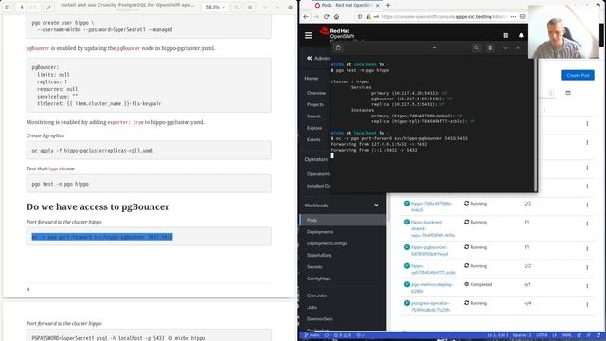The height and width of the screenshot is (341, 606).
Task: Open DeploymentConfigs in the sidebar
Action: [327, 243]
